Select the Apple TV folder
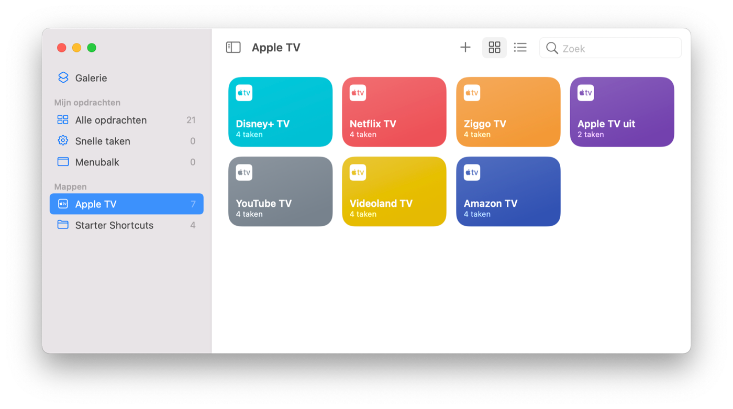The height and width of the screenshot is (409, 733). pos(126,204)
